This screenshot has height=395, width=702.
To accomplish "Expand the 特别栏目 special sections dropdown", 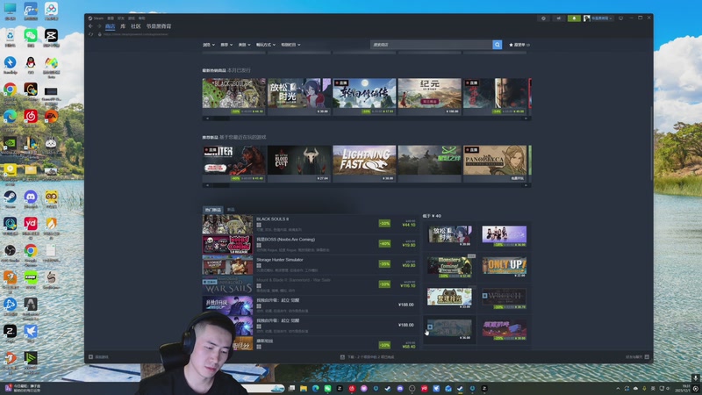I will tap(290, 45).
